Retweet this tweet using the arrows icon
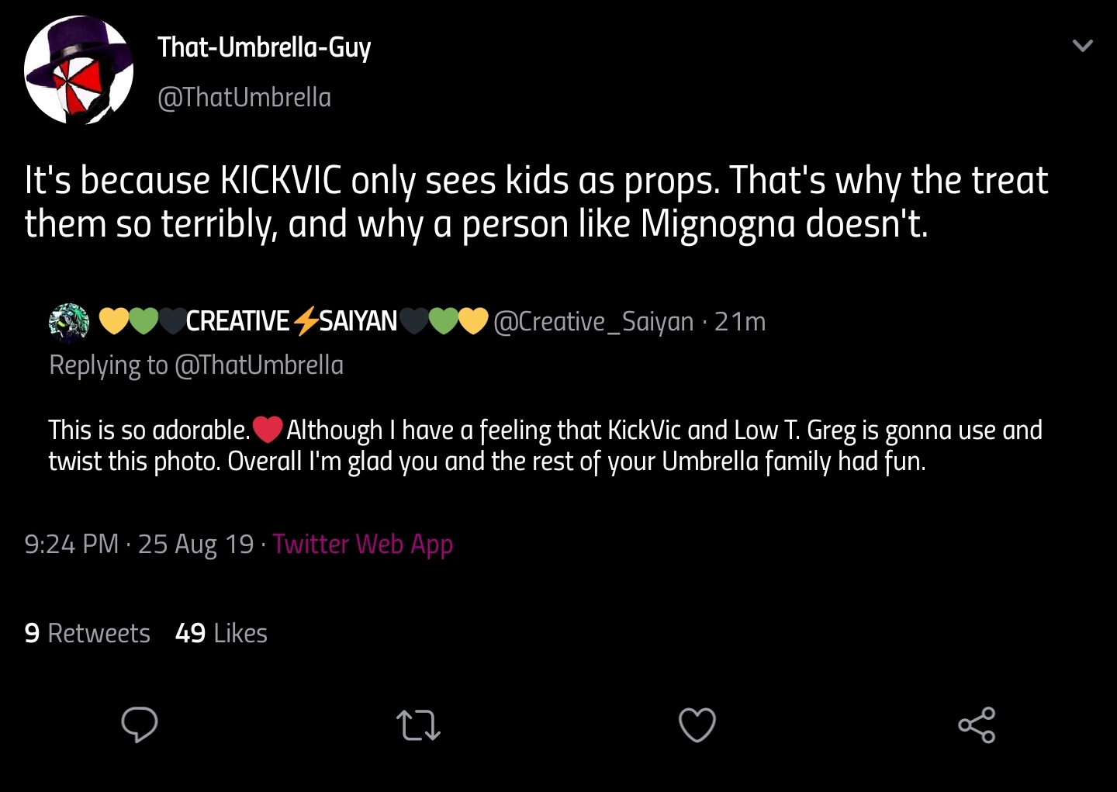The image size is (1117, 792). [419, 725]
